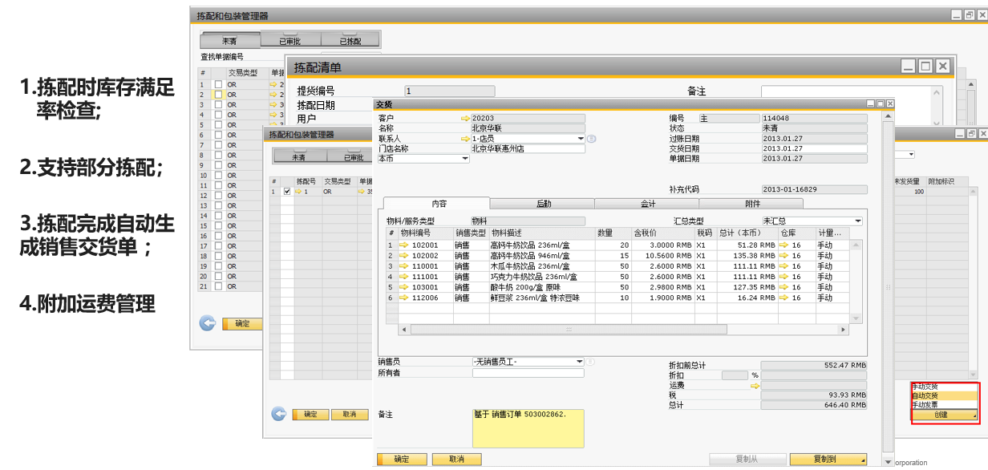Open the 运费 freight link arrow
The image size is (988, 470).
[x=754, y=386]
